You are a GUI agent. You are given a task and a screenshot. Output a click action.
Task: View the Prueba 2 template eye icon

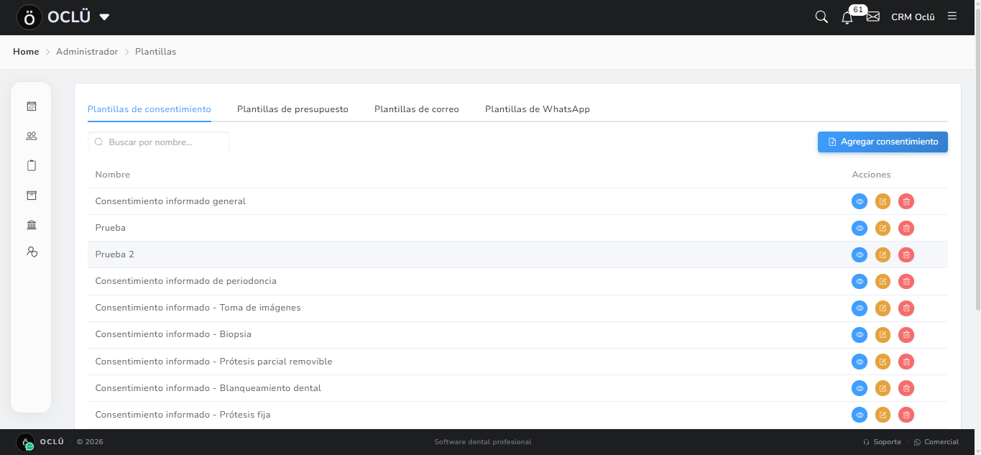[860, 254]
